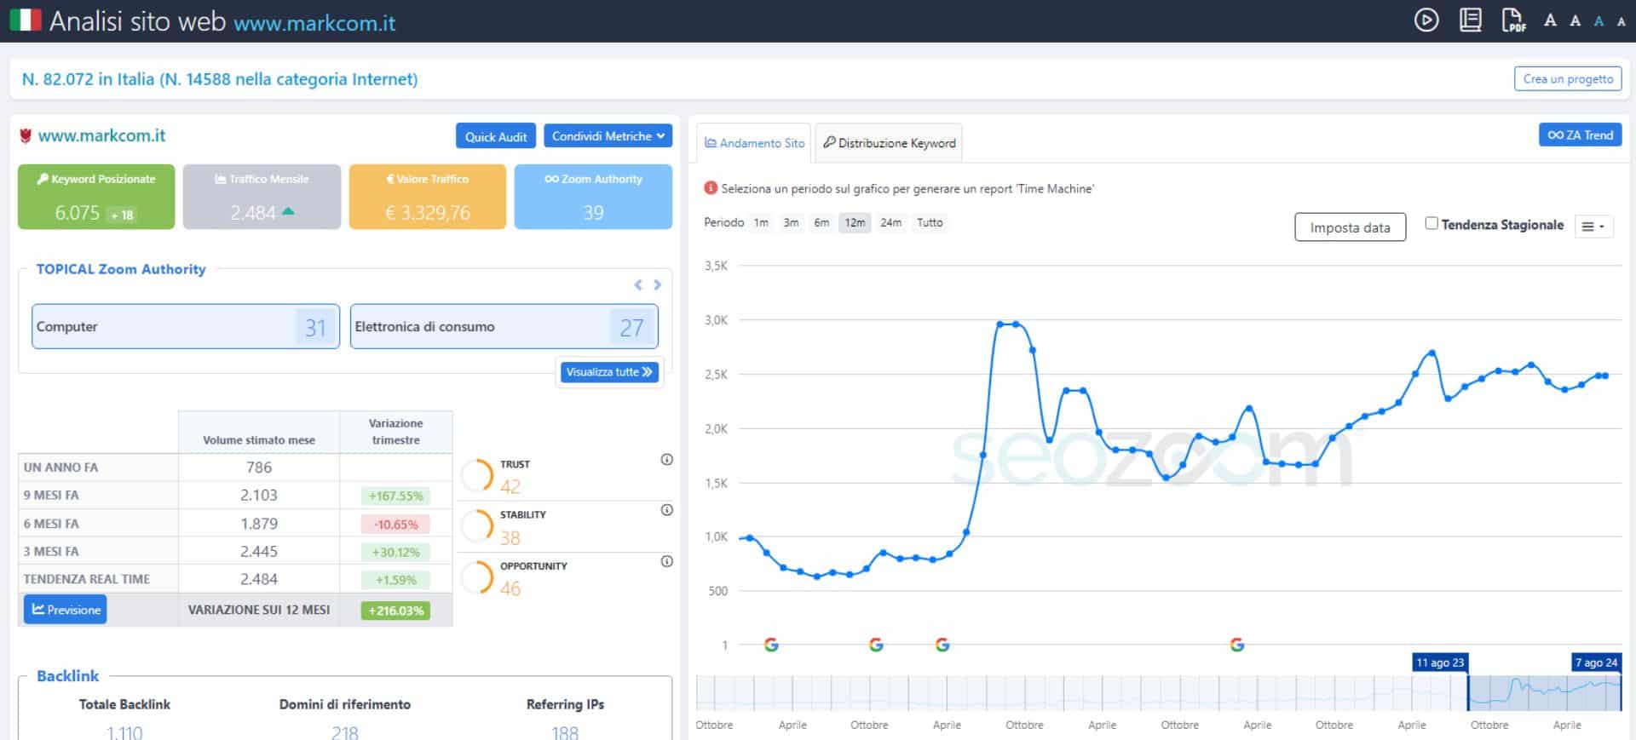Go to next Topical Zoom Authority chevron
Viewport: 1636px width, 740px height.
pos(657,285)
